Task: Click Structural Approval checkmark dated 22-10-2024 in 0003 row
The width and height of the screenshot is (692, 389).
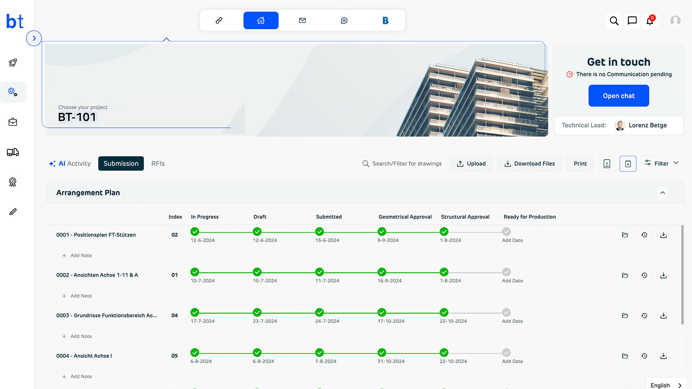Action: point(444,312)
